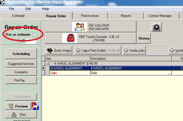Viewport: 183px width, 121px height.
Task: Select the row marker arrow for alignment line
Action: point(44,68)
